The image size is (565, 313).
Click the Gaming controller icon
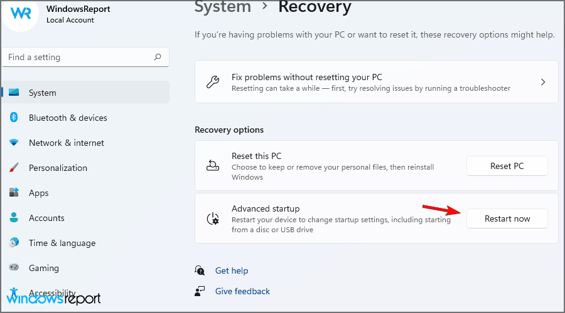tap(14, 267)
